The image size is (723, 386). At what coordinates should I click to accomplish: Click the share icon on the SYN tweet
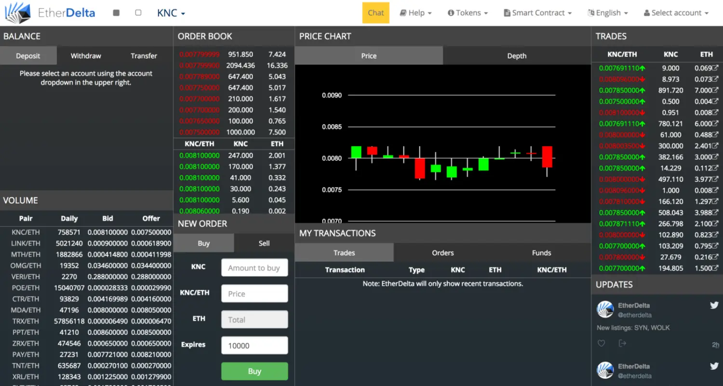pos(622,343)
